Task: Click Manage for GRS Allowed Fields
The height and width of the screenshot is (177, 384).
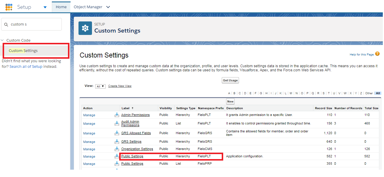Action: [x=89, y=133]
